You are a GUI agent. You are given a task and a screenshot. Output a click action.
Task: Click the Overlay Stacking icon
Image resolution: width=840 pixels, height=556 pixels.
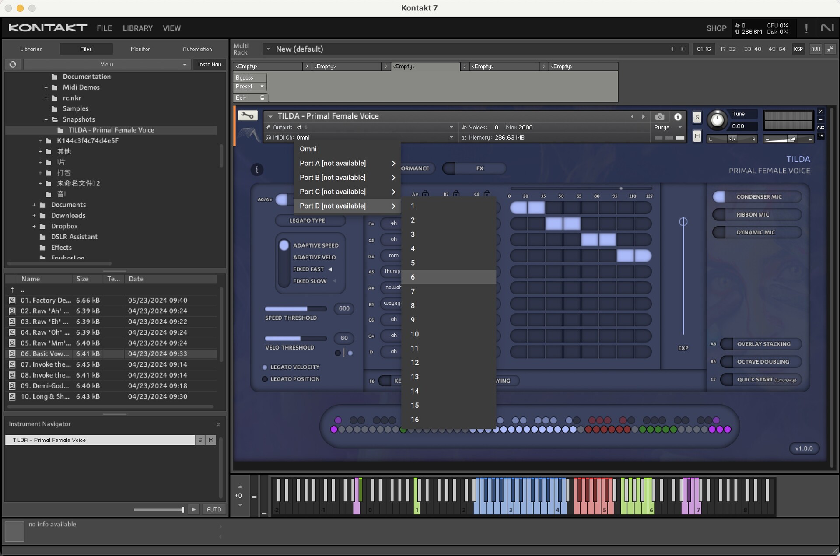click(763, 343)
